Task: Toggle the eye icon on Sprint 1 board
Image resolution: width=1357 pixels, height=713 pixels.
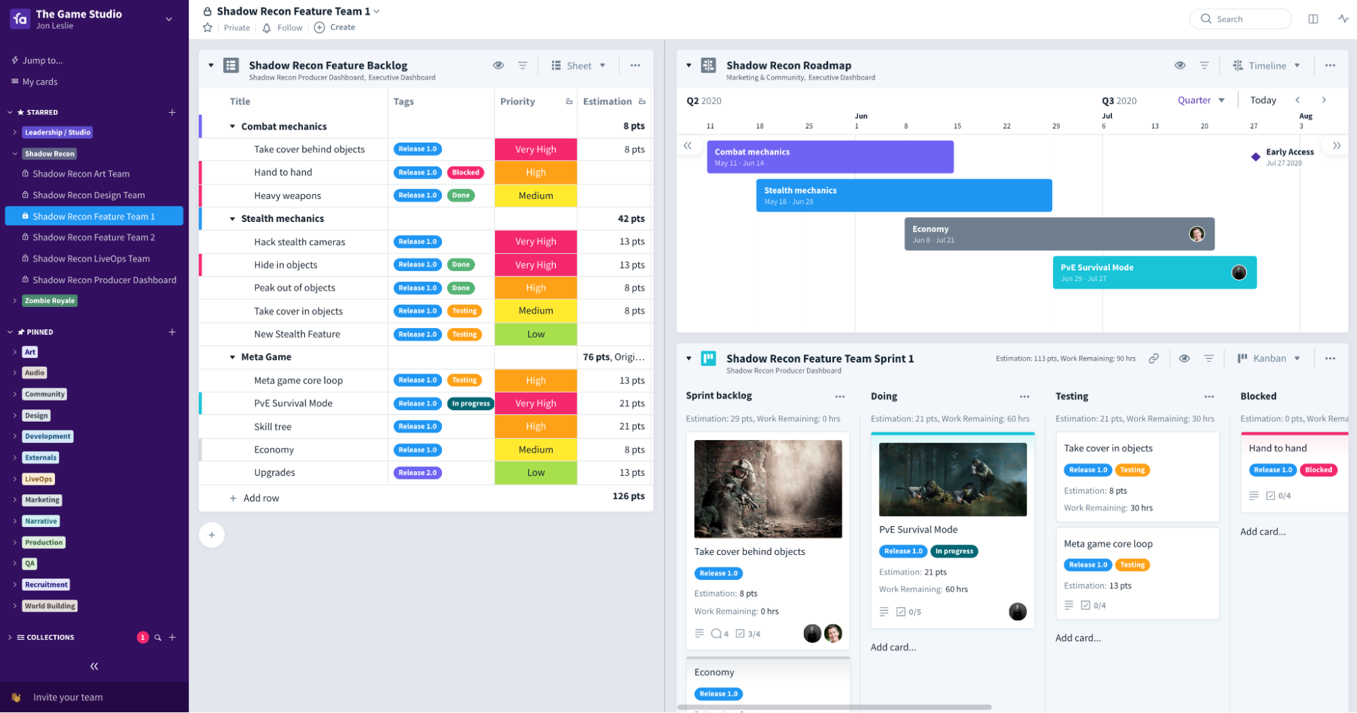Action: 1185,358
